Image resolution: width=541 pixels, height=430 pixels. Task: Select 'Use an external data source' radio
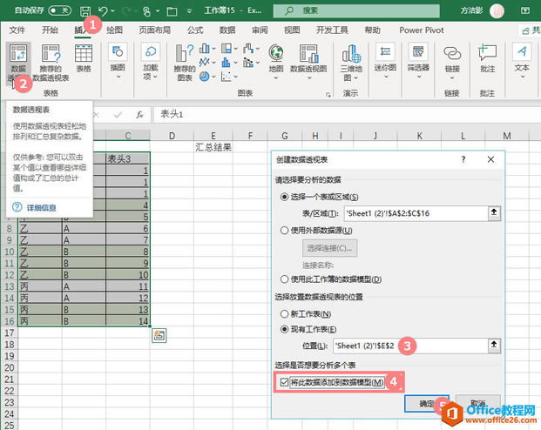[x=284, y=231]
